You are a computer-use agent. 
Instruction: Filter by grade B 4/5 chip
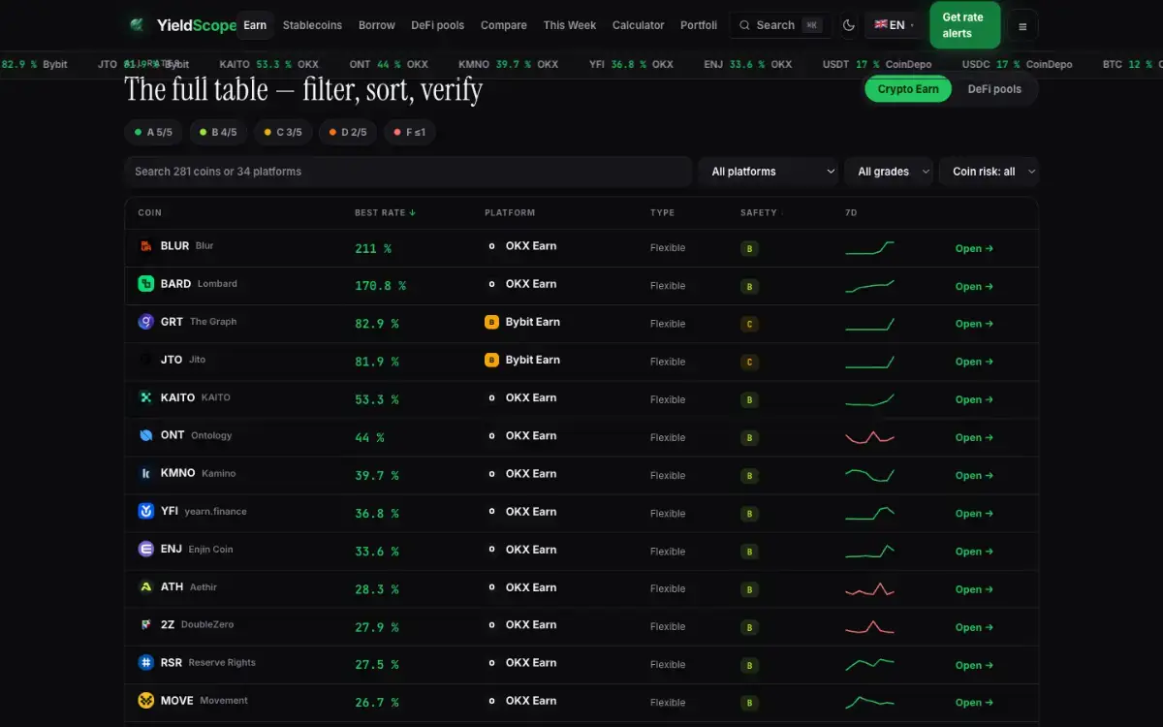coord(218,132)
